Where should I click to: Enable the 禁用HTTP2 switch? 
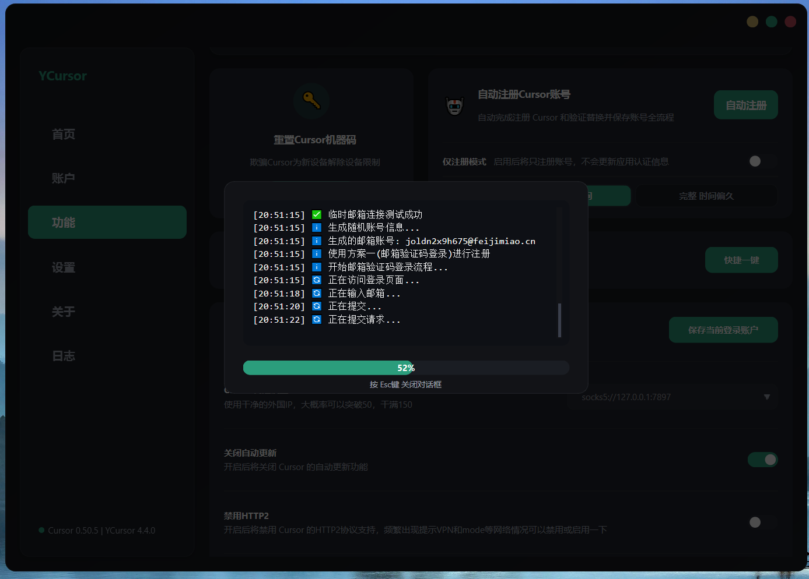point(762,522)
